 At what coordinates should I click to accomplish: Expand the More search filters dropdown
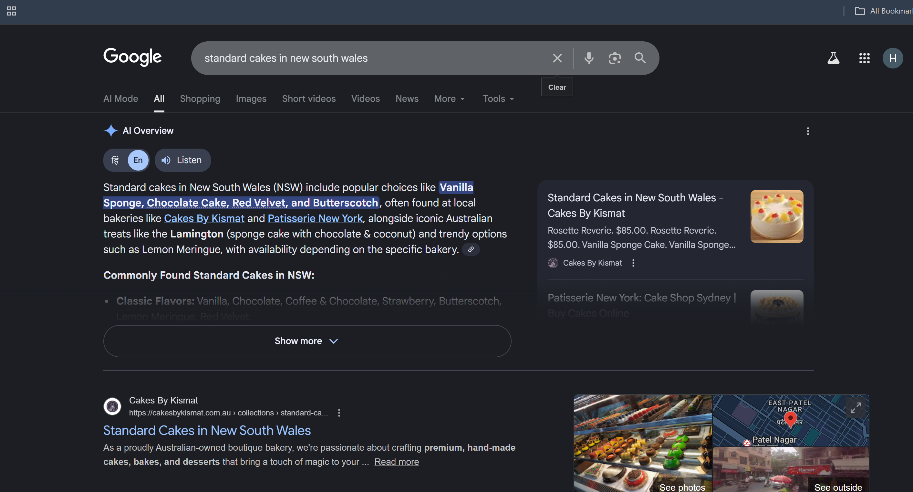(449, 99)
